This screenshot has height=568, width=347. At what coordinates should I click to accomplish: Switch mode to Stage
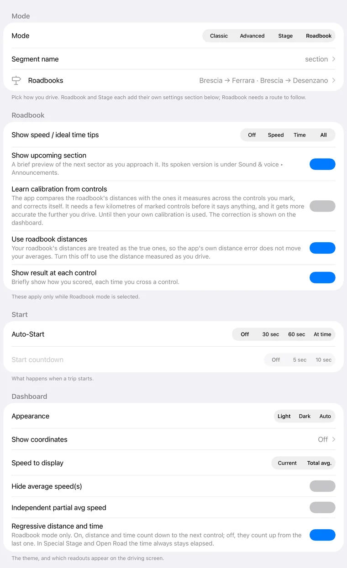(x=285, y=36)
